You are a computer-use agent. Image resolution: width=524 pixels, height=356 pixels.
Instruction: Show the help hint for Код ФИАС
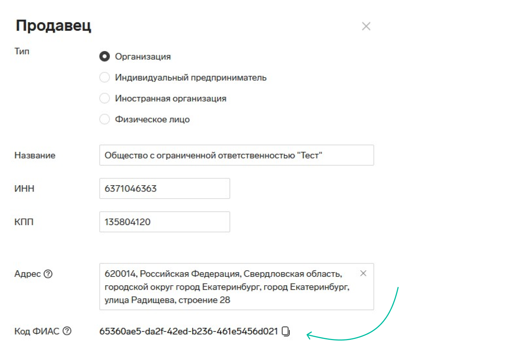click(67, 331)
